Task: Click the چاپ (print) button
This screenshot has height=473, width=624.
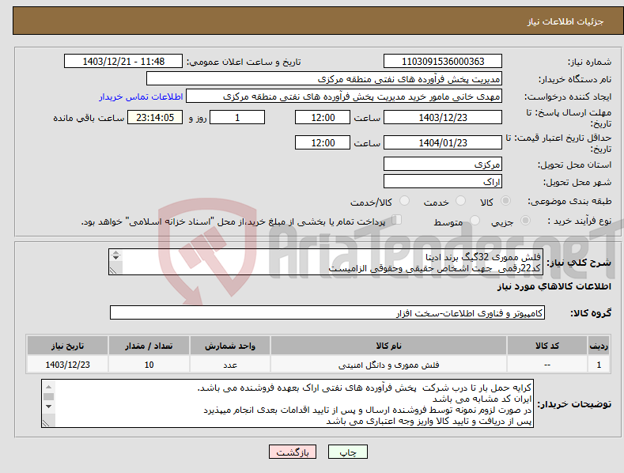Action: pyautogui.click(x=347, y=452)
